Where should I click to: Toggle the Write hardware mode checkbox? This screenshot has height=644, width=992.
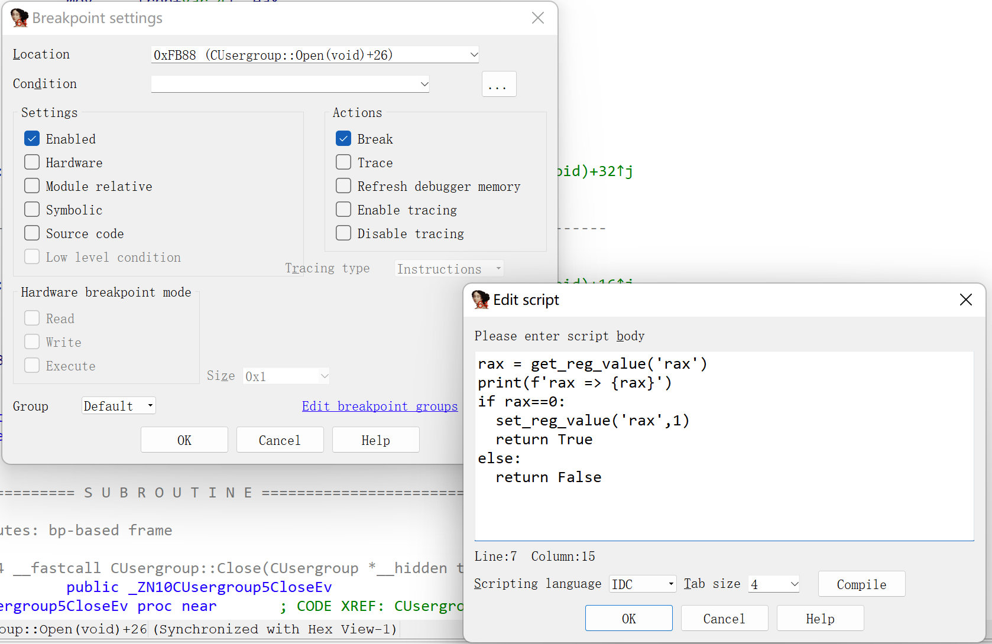pyautogui.click(x=32, y=342)
